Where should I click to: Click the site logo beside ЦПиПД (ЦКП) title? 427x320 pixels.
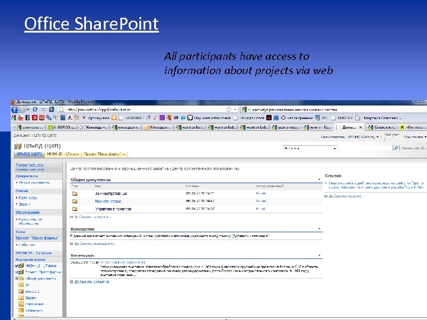pos(18,146)
